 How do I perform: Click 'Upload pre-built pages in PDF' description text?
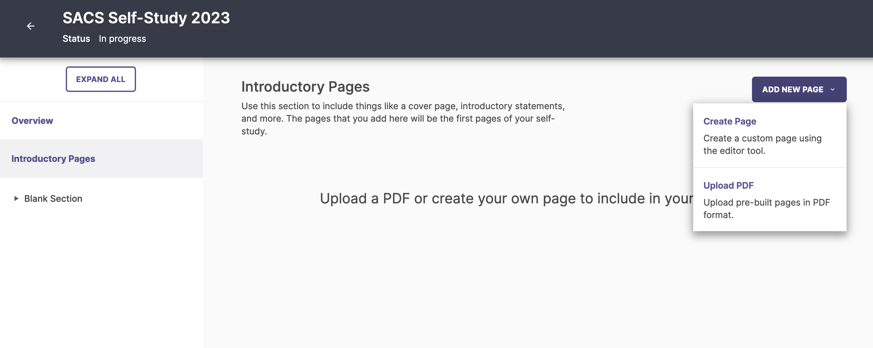[766, 208]
